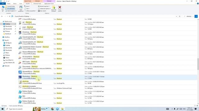Open Google Chrome from the taskbar
Screen dimensions: 199x111
(52, 109)
